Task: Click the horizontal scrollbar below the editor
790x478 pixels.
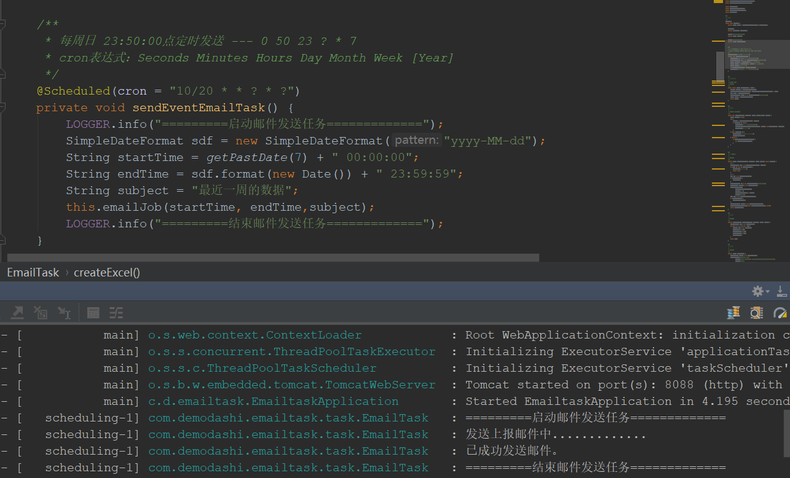Action: coord(271,257)
